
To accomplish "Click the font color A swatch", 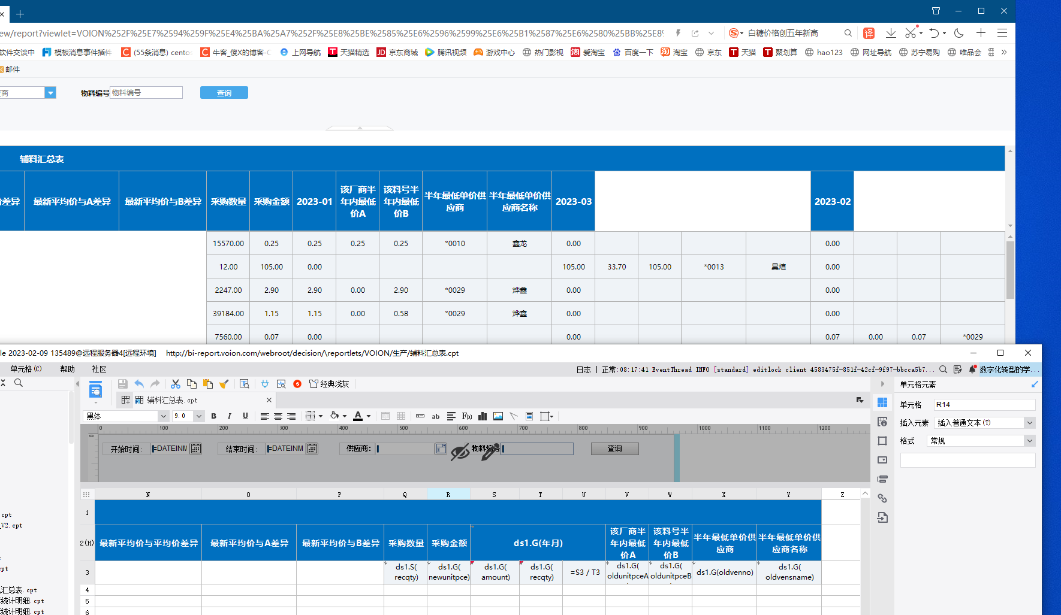I will point(358,416).
